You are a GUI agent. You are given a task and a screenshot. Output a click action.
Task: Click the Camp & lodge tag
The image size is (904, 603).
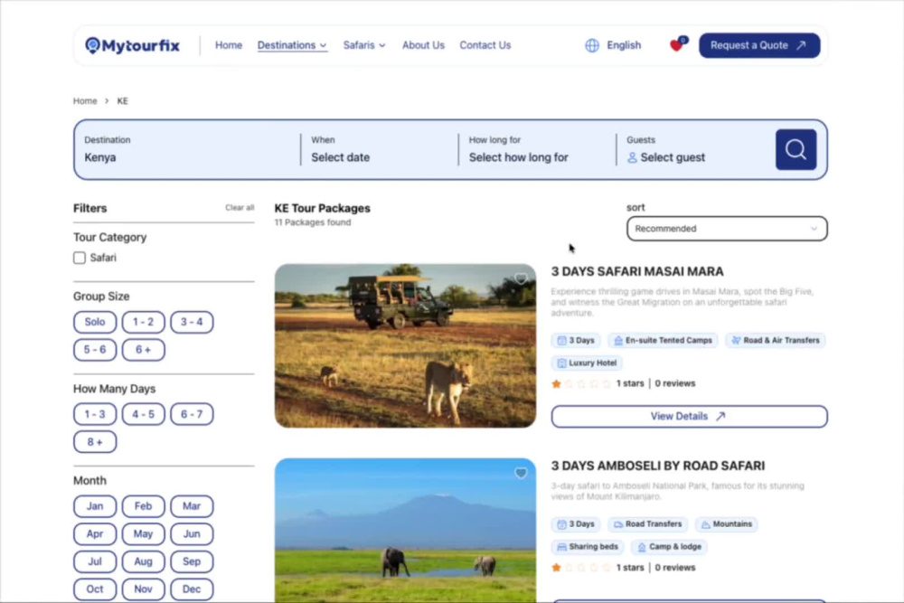pyautogui.click(x=669, y=547)
